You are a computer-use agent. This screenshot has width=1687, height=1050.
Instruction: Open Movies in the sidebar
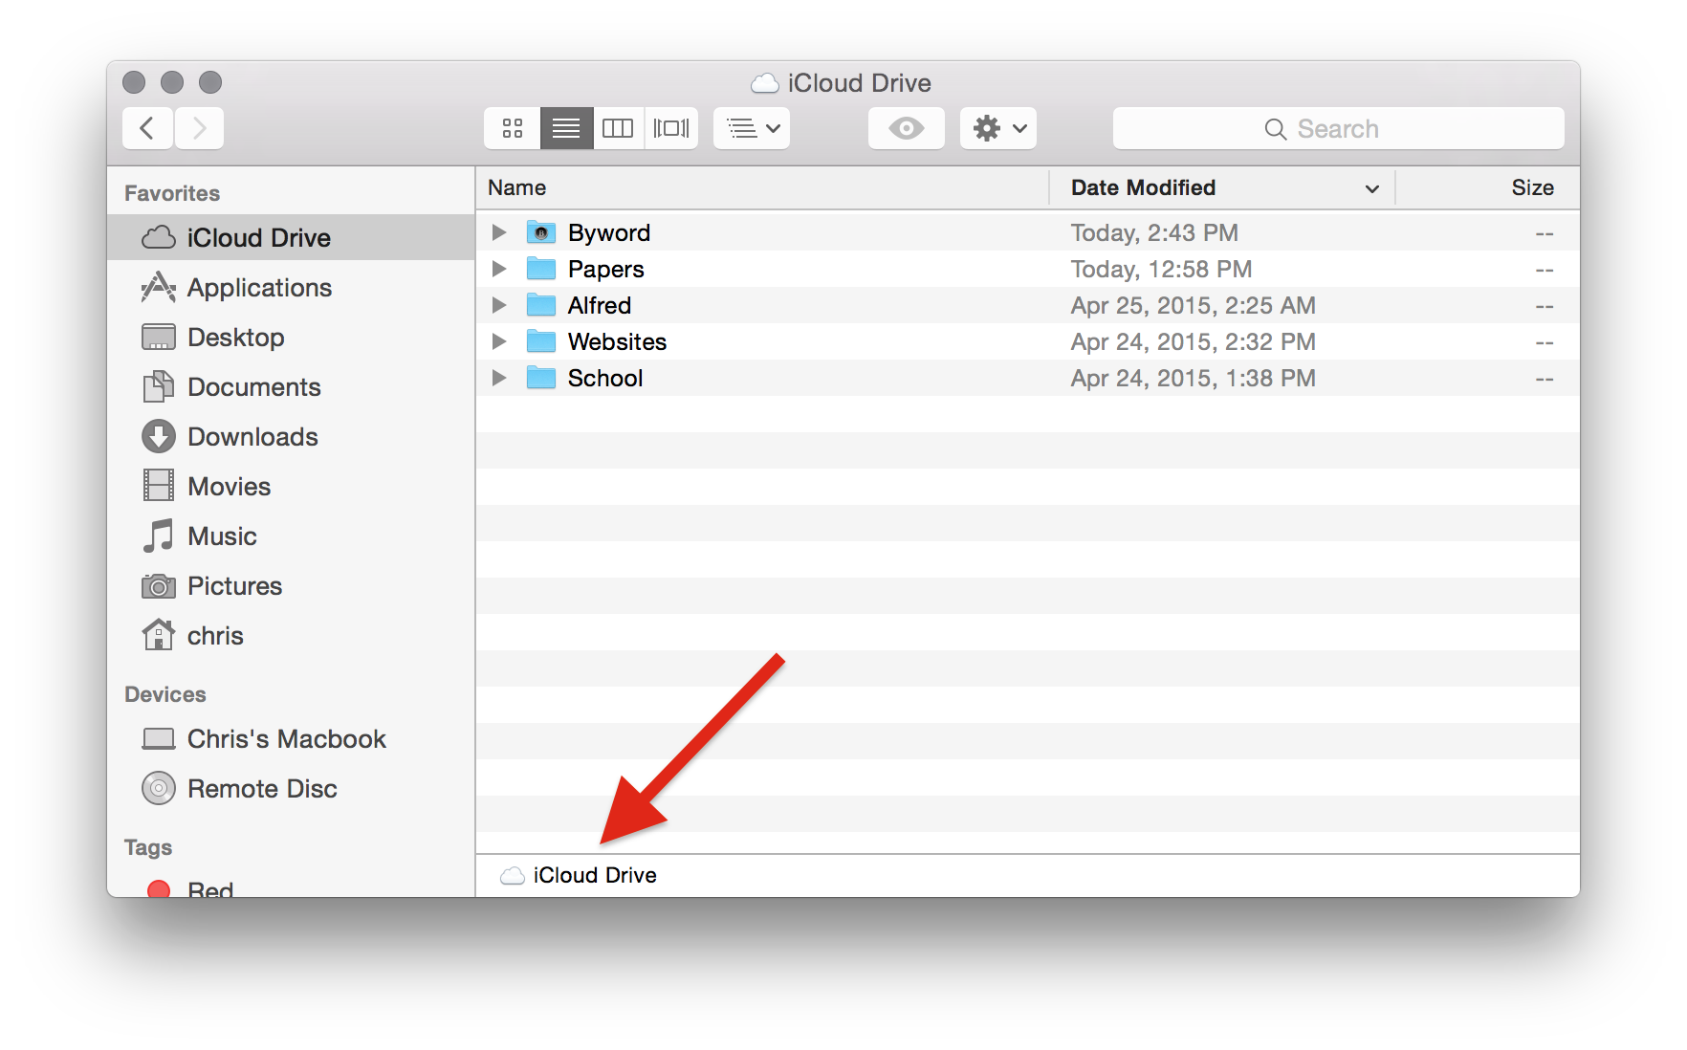[291, 486]
